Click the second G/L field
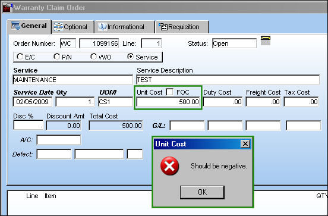The height and width of the screenshot is (216, 328). point(225,126)
